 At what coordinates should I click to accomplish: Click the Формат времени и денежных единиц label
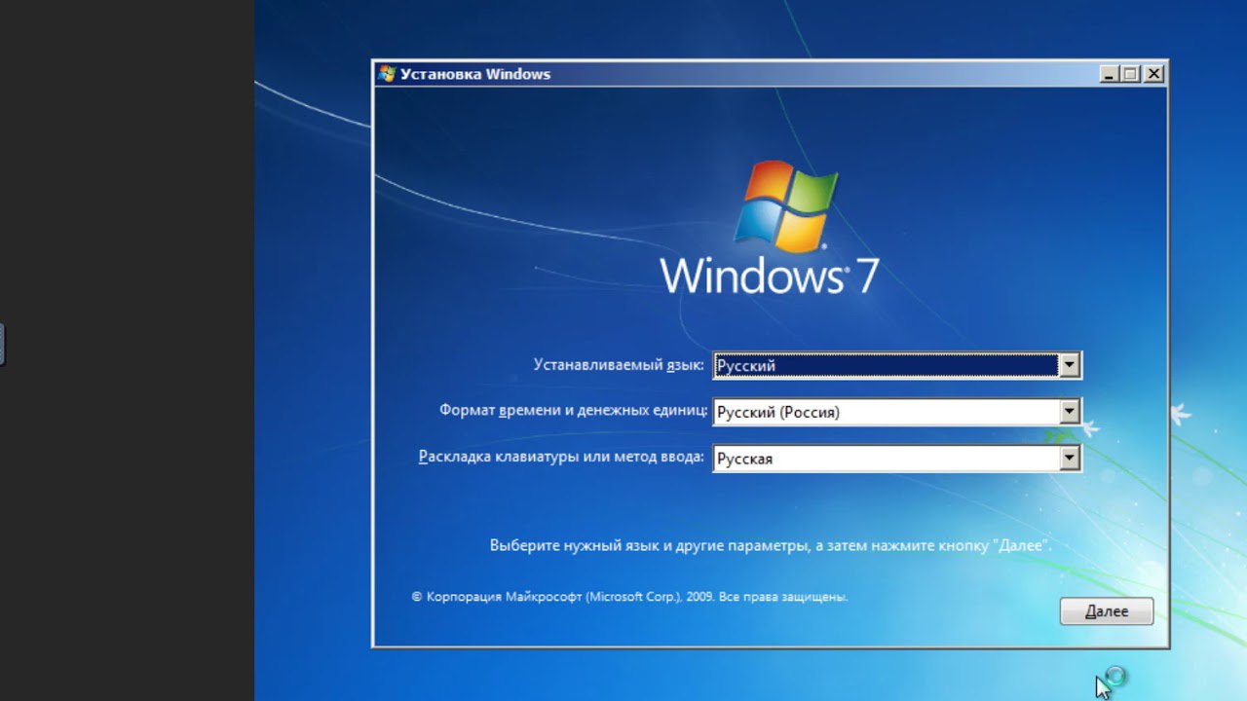[x=573, y=410]
